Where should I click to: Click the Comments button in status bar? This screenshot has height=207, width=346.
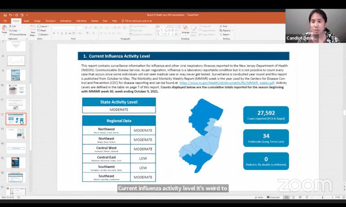(x=273, y=197)
